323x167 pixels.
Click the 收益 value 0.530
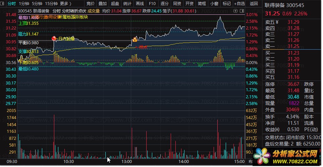pos(293,129)
